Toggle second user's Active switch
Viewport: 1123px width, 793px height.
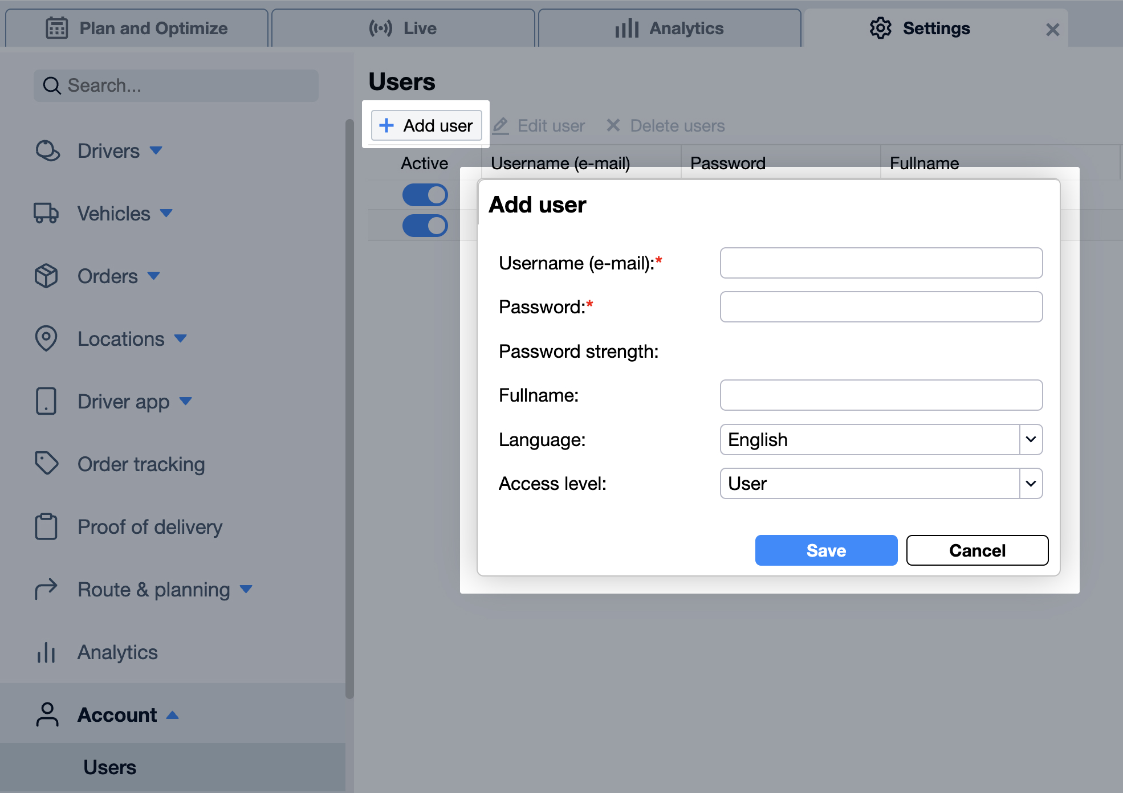[x=425, y=226]
